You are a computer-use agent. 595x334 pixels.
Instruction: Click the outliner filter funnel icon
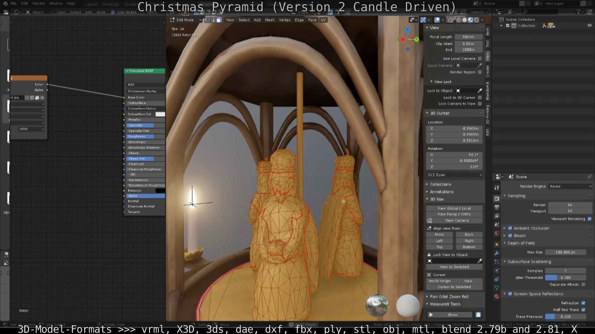point(579,12)
